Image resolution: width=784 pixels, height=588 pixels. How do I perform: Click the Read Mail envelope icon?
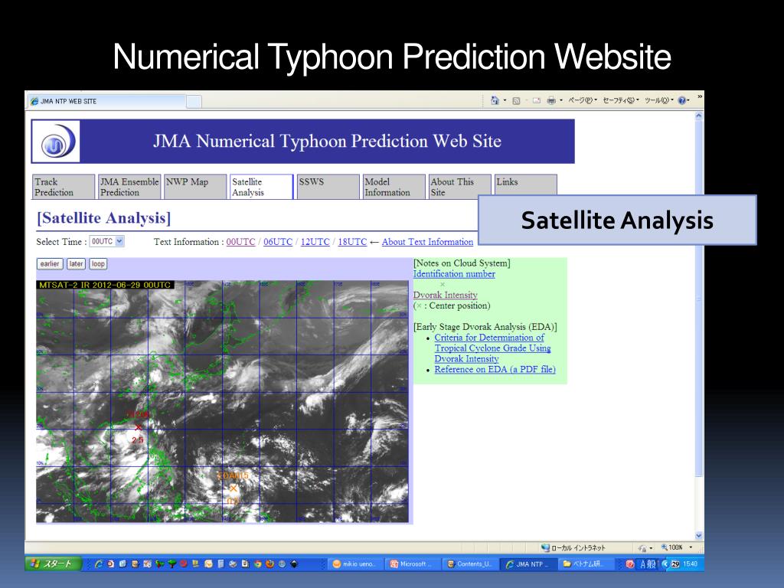(x=537, y=101)
